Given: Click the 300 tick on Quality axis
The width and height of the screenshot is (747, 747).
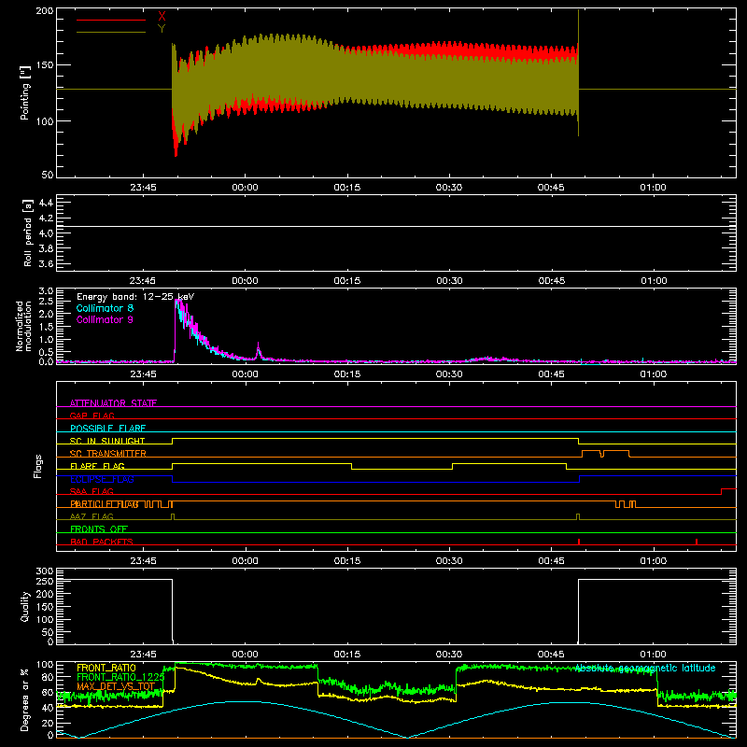Looking at the screenshot, I should [x=44, y=571].
